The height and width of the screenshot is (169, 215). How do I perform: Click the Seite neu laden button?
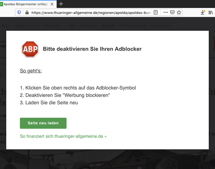43,123
